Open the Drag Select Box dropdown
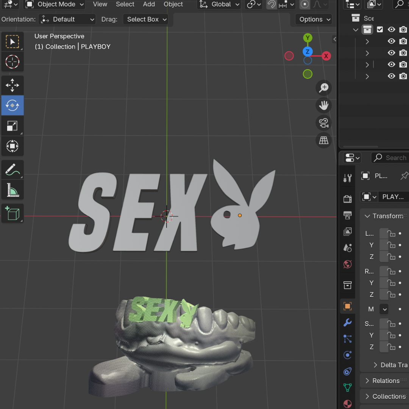 tap(145, 19)
